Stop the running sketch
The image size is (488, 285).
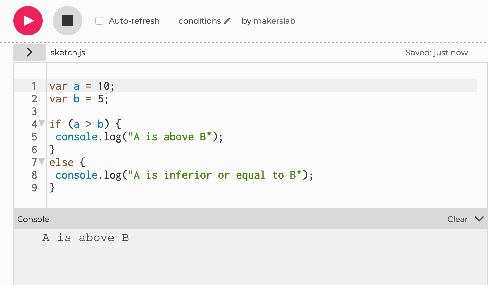(x=67, y=21)
